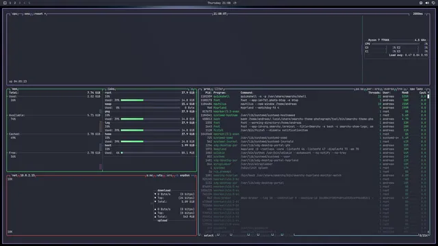Click the Ryzen 7 CPU name text
Viewport: 438px width, 246px height.
(378, 40)
